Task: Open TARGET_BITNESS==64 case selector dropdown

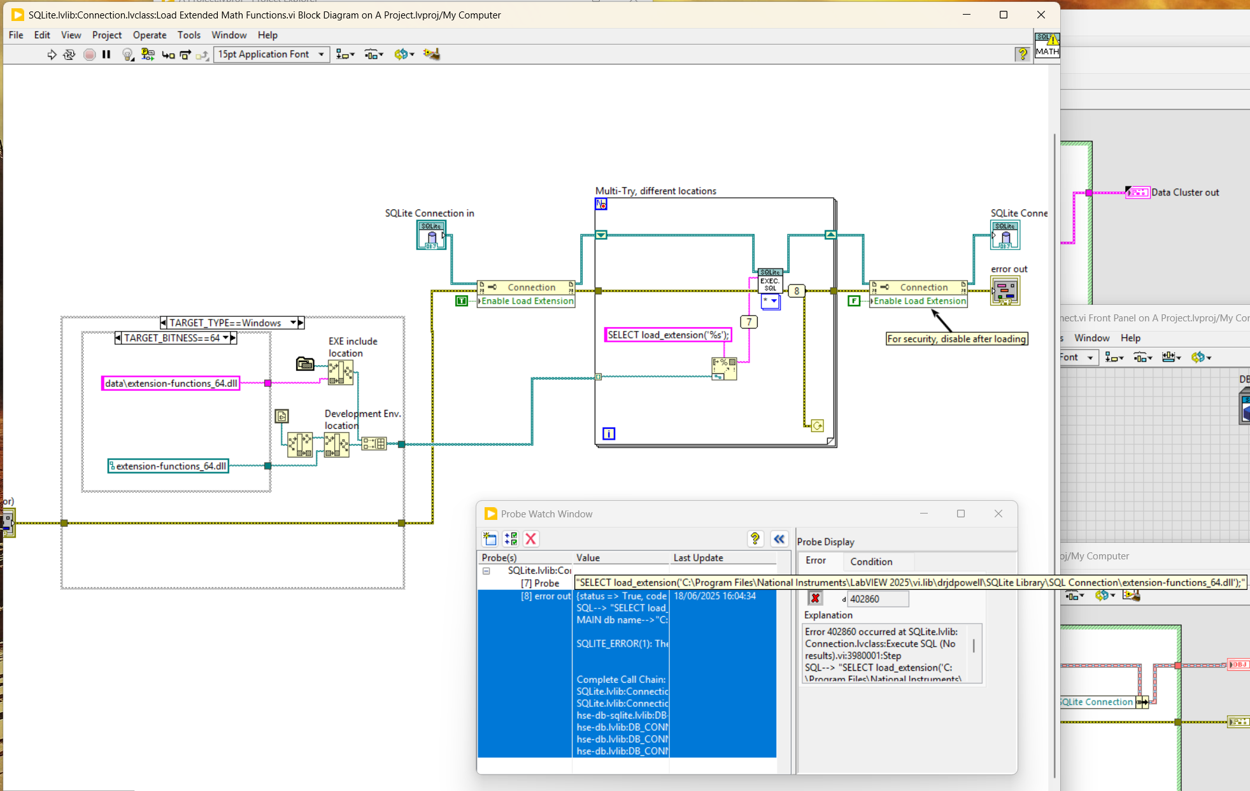Action: (225, 338)
